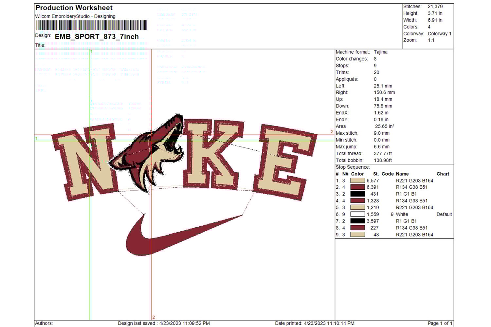Click the "N#" column header

click(345, 174)
